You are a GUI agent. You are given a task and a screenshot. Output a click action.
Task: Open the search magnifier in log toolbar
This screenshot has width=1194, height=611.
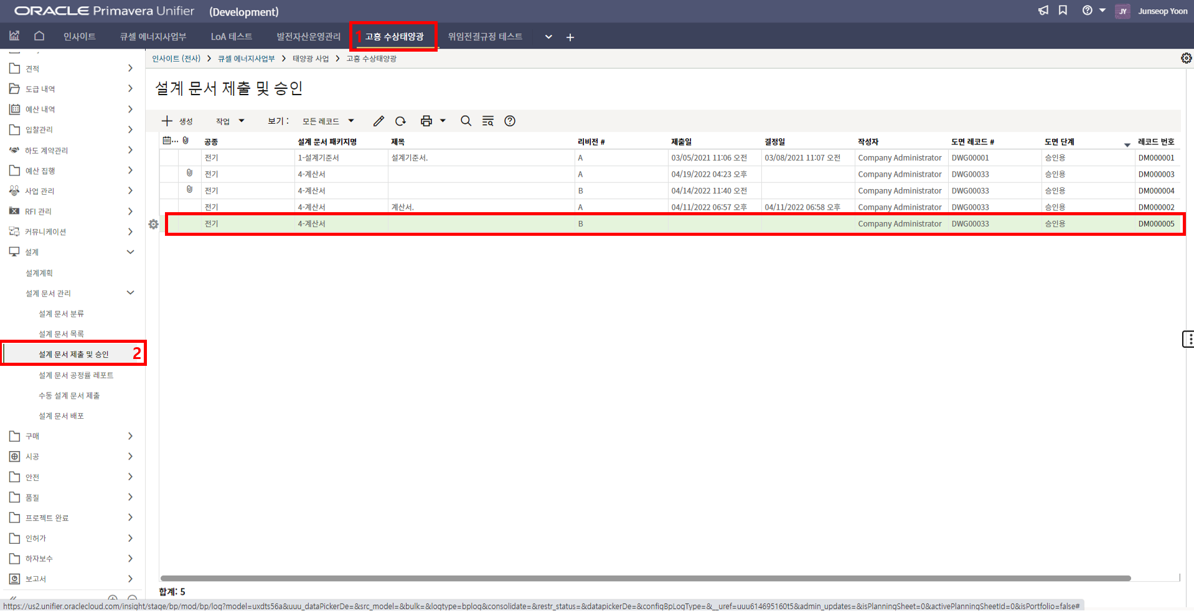466,121
